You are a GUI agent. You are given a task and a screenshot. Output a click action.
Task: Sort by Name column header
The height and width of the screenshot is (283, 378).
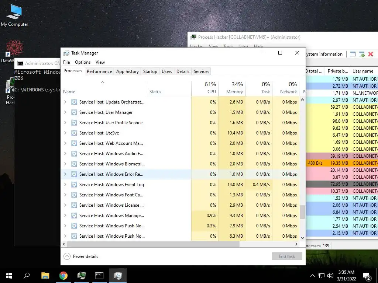(104, 88)
